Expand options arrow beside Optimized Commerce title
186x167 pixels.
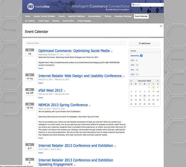112,51
